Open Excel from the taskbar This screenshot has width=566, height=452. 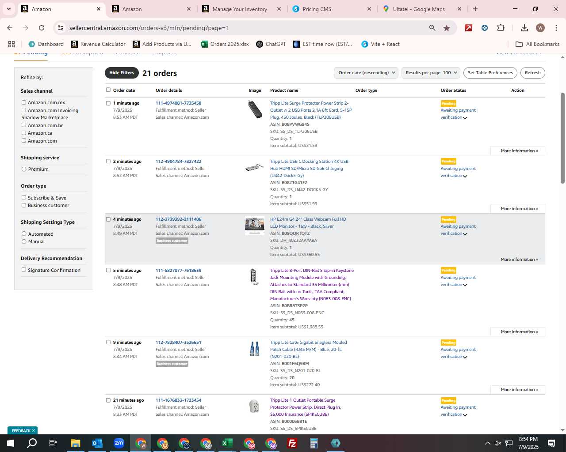tap(227, 443)
